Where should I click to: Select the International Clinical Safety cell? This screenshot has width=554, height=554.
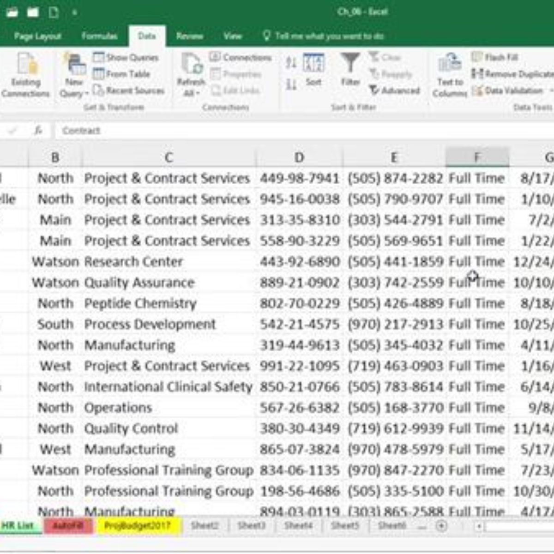(x=169, y=387)
